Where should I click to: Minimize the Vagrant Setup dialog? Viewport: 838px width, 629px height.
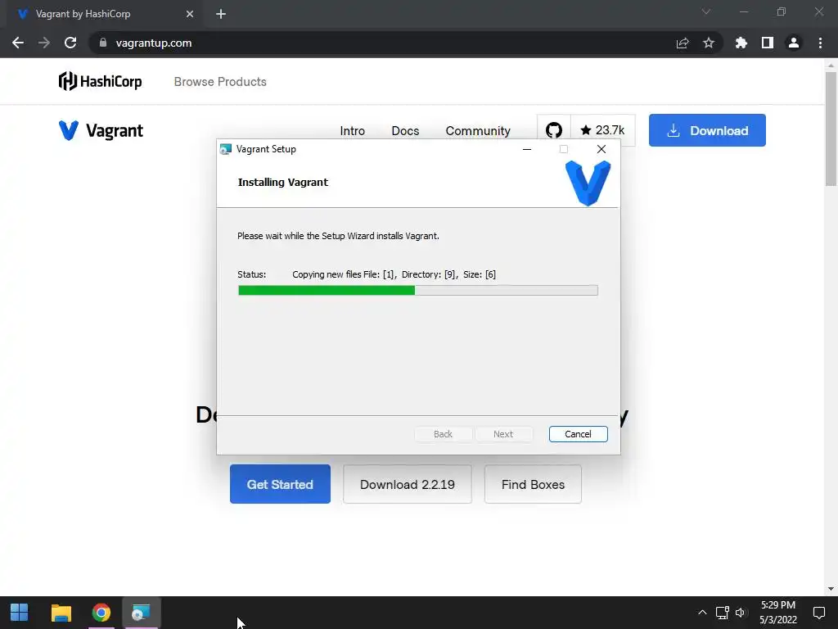(527, 149)
